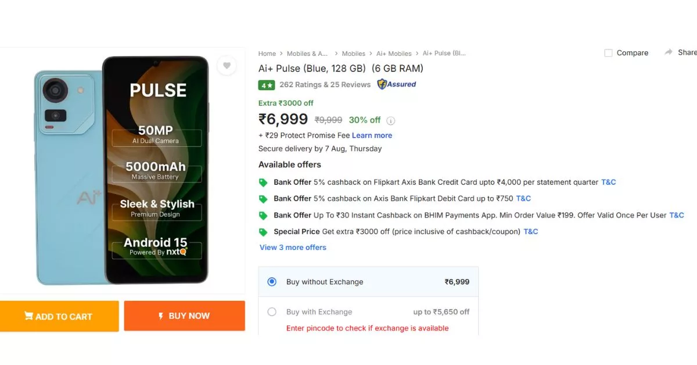Click the tag icon beside Special Price offer

pyautogui.click(x=263, y=231)
